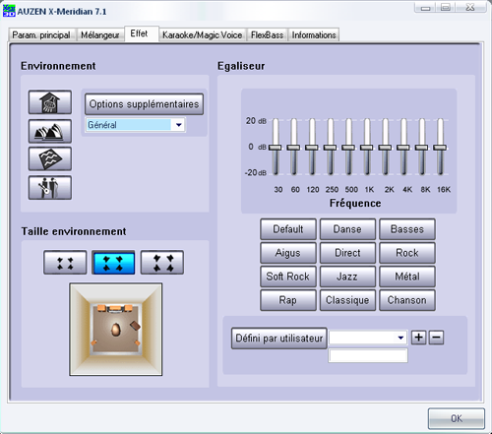Viewport: 492px width, 434px height.
Task: Choose the medium environment size (highlighted blue)
Action: [113, 263]
